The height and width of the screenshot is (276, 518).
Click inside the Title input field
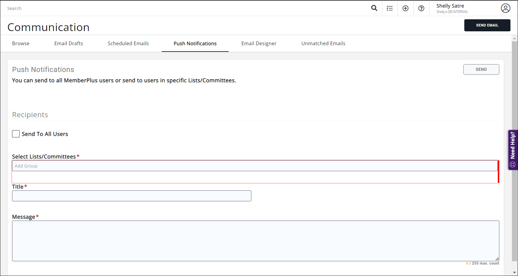tap(132, 196)
